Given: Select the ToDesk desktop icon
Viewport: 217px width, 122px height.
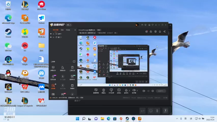Looking at the screenshot, I should [x=42, y=19].
